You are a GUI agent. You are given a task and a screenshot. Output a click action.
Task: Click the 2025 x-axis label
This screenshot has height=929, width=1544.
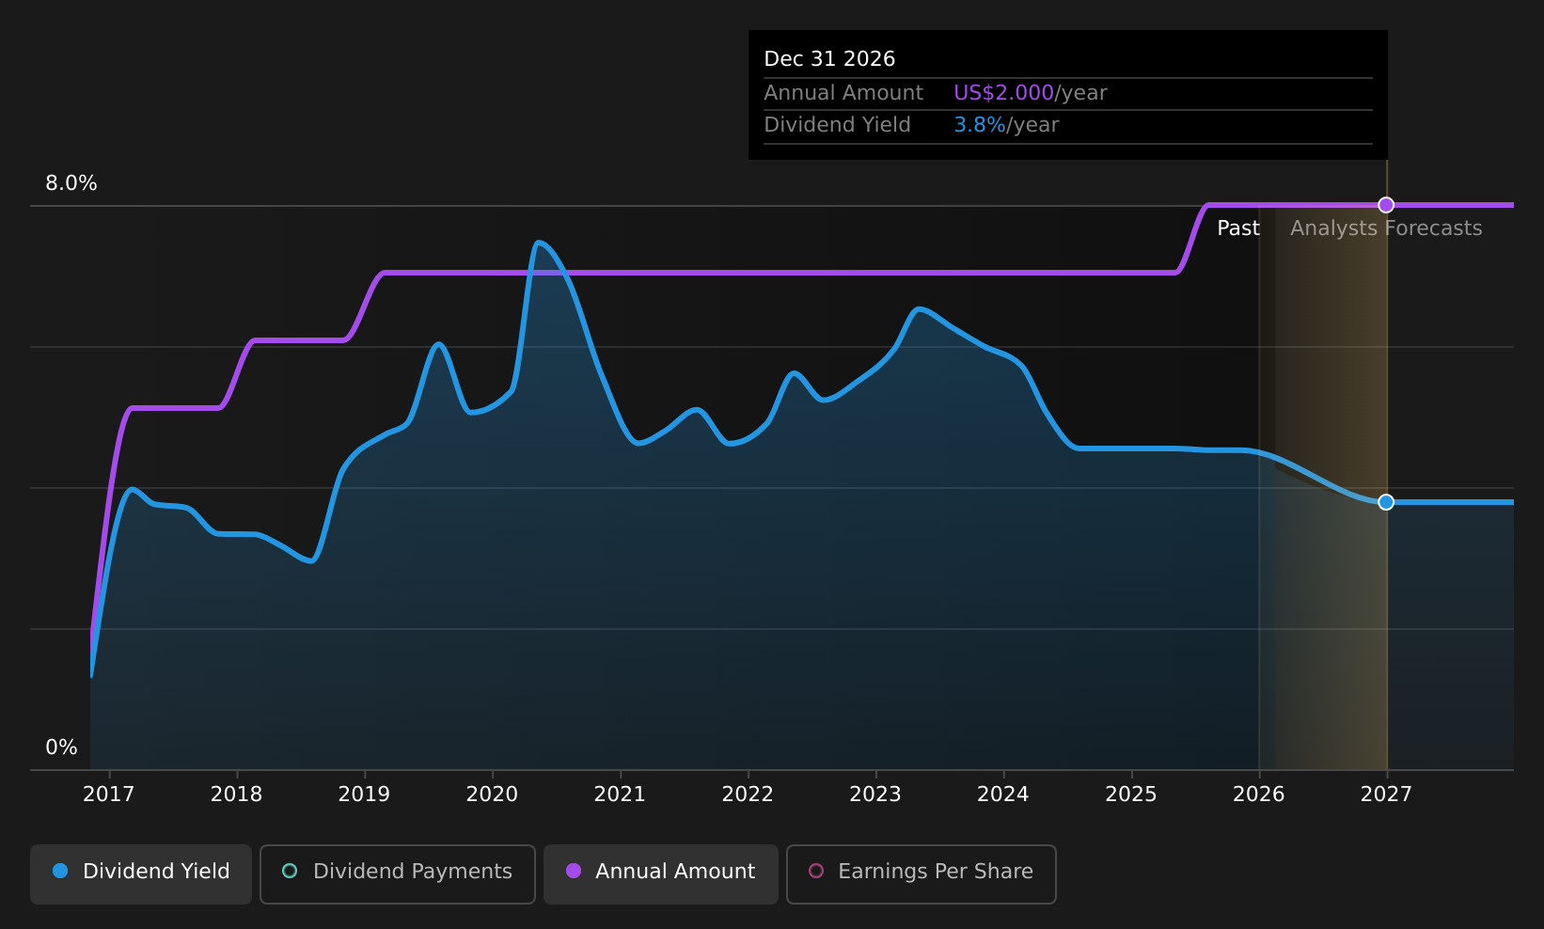1131,795
